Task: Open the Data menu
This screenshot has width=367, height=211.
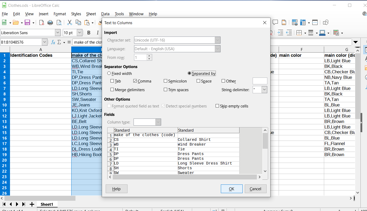Action: pyautogui.click(x=105, y=14)
